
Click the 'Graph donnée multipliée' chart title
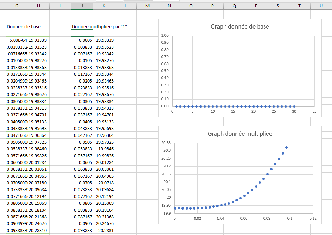point(240,134)
